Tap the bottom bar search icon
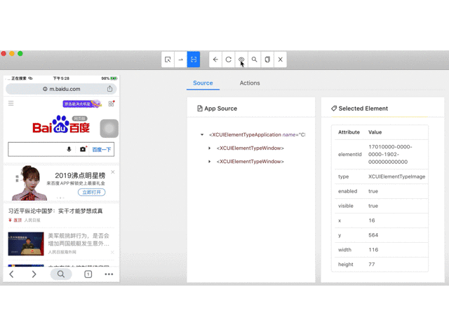This screenshot has width=449, height=336. pyautogui.click(x=61, y=274)
